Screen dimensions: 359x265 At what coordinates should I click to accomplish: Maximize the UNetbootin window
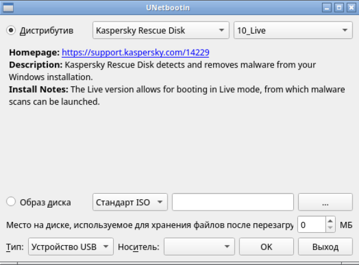coord(339,8)
